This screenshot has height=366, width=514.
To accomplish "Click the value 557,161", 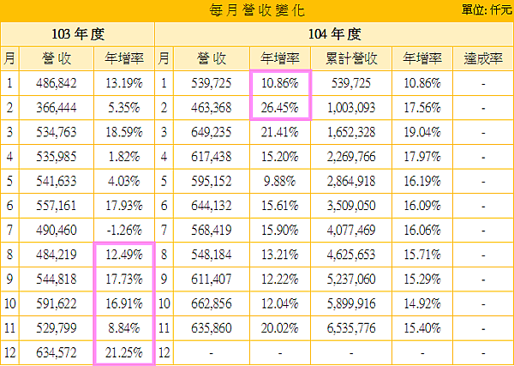I will tap(57, 206).
